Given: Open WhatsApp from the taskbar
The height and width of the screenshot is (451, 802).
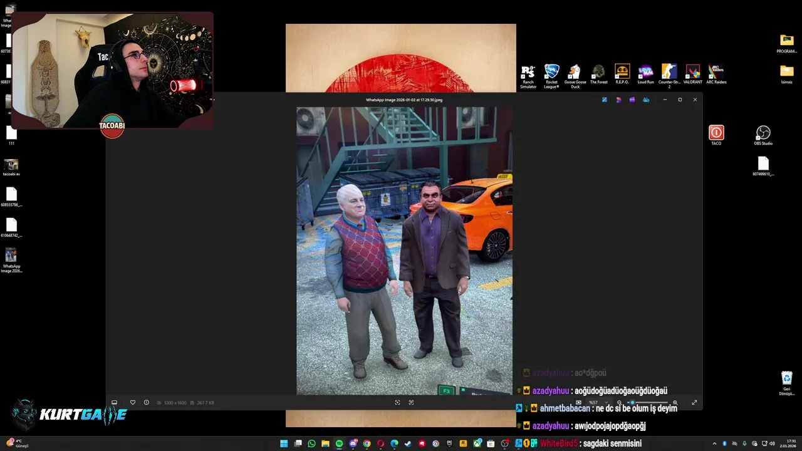Looking at the screenshot, I should [x=311, y=443].
